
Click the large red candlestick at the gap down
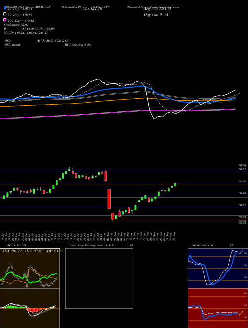click(x=109, y=199)
